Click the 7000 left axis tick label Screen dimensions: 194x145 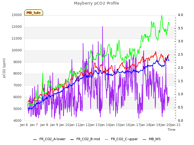pyautogui.click(x=17, y=85)
